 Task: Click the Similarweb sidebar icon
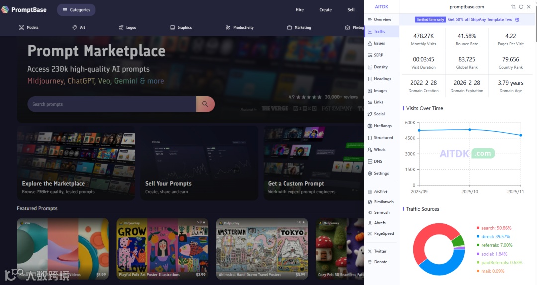tap(370, 202)
